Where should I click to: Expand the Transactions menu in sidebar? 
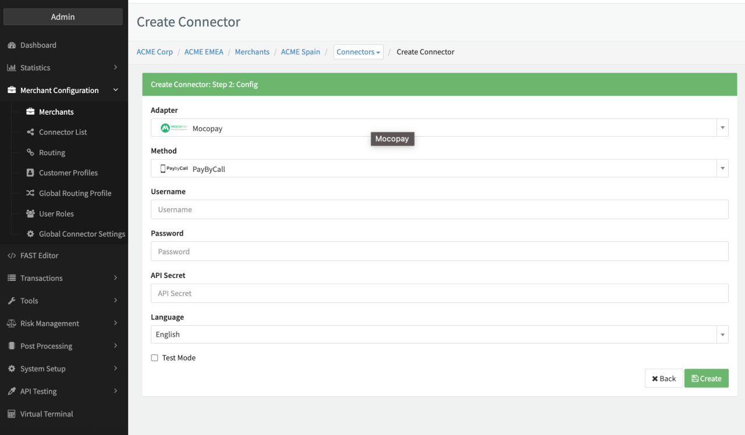click(63, 278)
